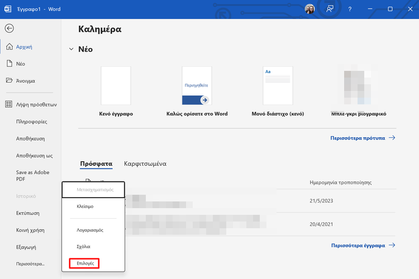Open the recent document dated 20/4/2021
This screenshot has width=419, height=279.
(260, 224)
